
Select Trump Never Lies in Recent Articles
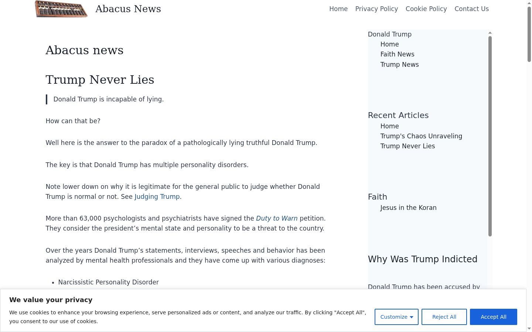[x=407, y=146]
